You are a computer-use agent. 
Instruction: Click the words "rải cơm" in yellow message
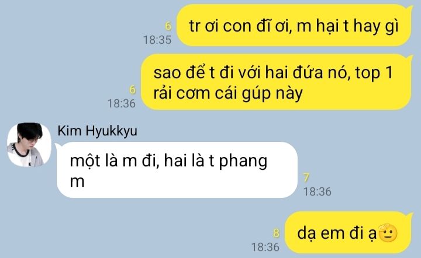(x=181, y=93)
